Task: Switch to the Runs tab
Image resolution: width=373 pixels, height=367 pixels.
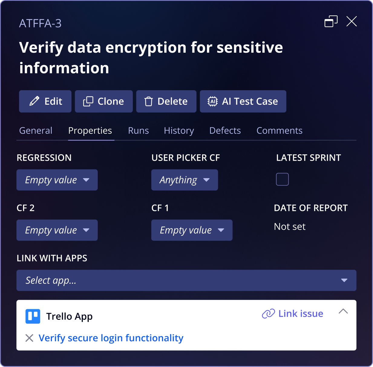Action: (138, 131)
